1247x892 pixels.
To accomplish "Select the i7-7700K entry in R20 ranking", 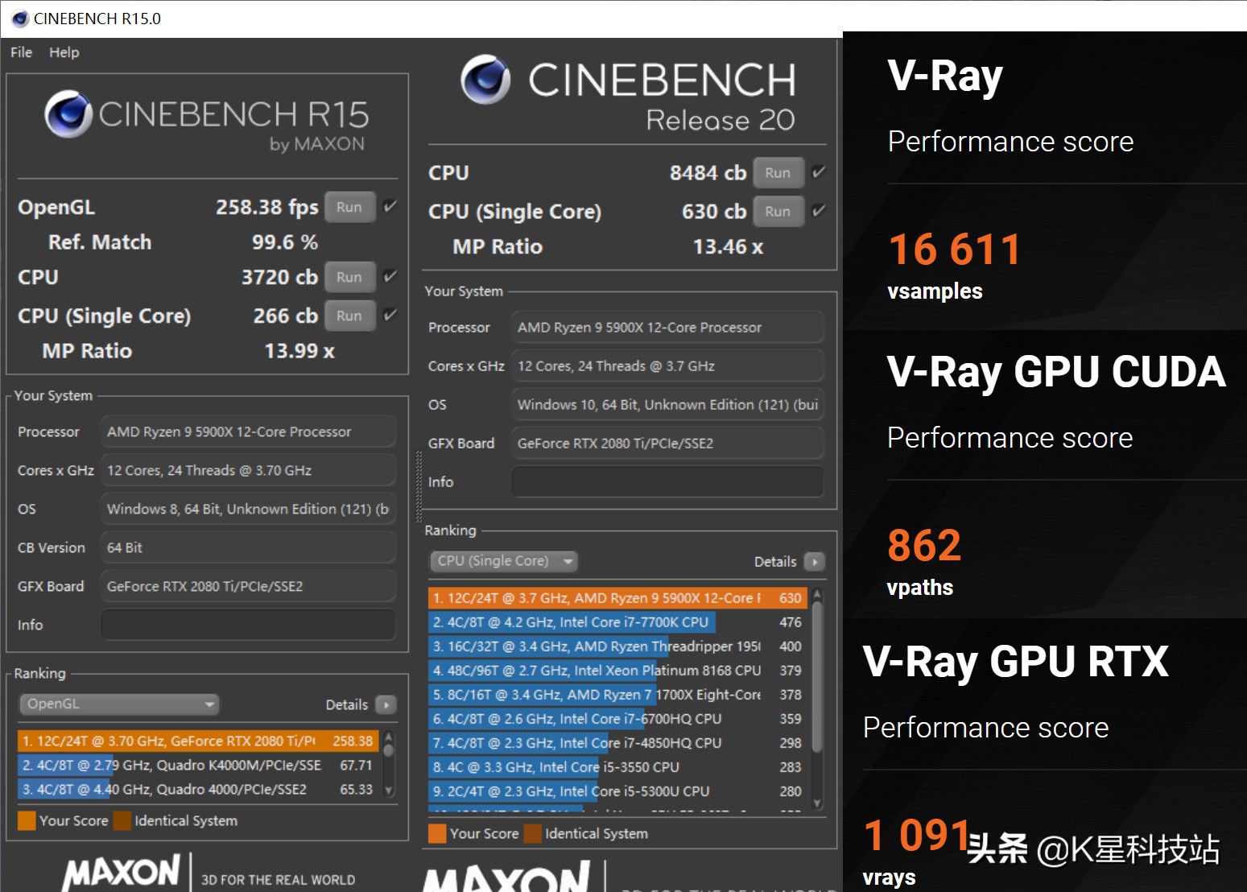I will pos(572,622).
